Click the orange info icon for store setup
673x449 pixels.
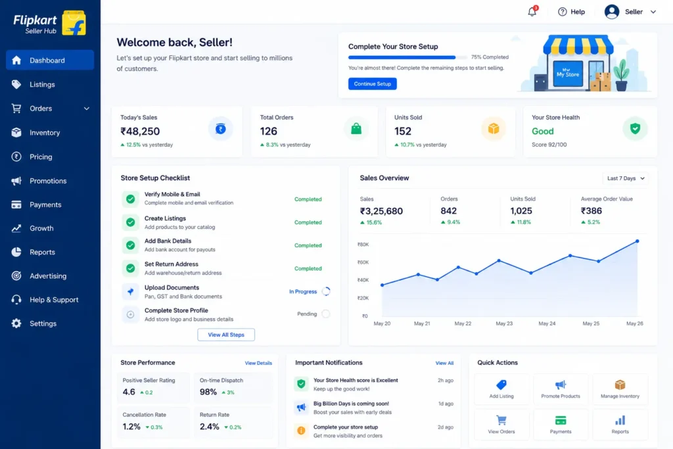(301, 431)
